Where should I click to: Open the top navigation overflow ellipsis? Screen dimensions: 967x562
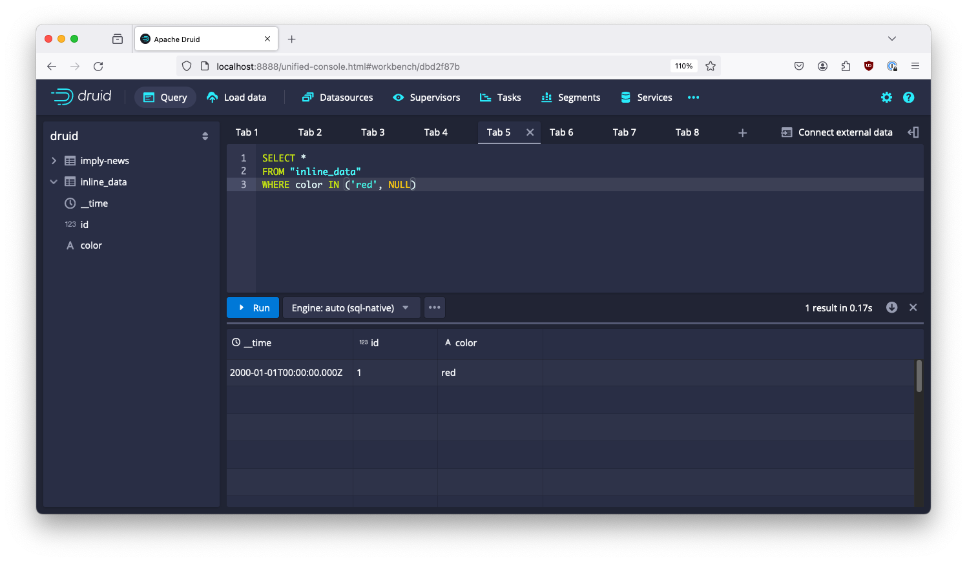[693, 98]
